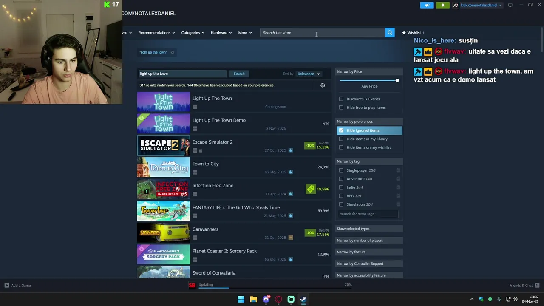This screenshot has width=544, height=306.
Task: Check Hide free to play items
Action: tap(341, 108)
